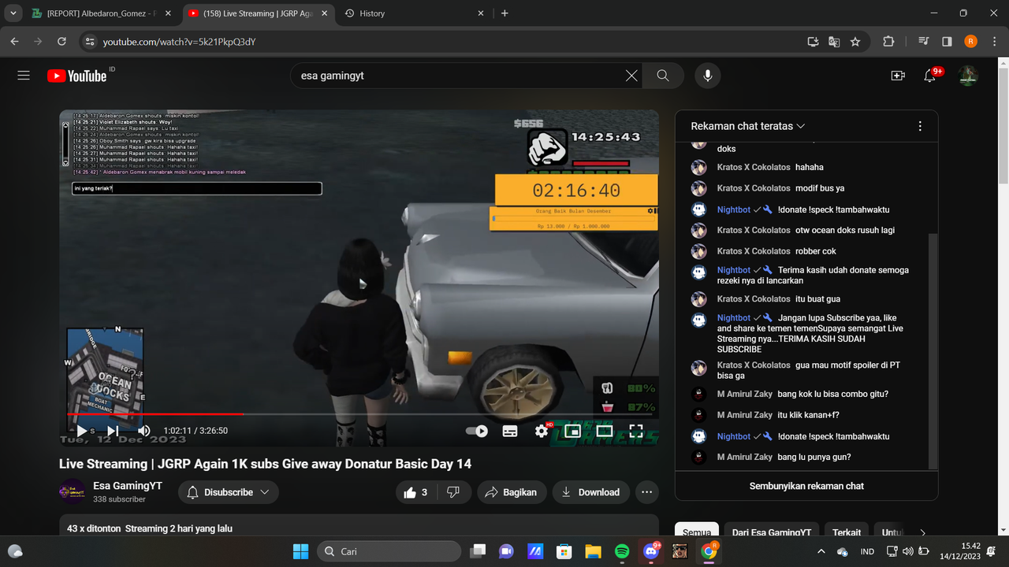Go to YouTube home via logo
This screenshot has width=1009, height=567.
(76, 76)
